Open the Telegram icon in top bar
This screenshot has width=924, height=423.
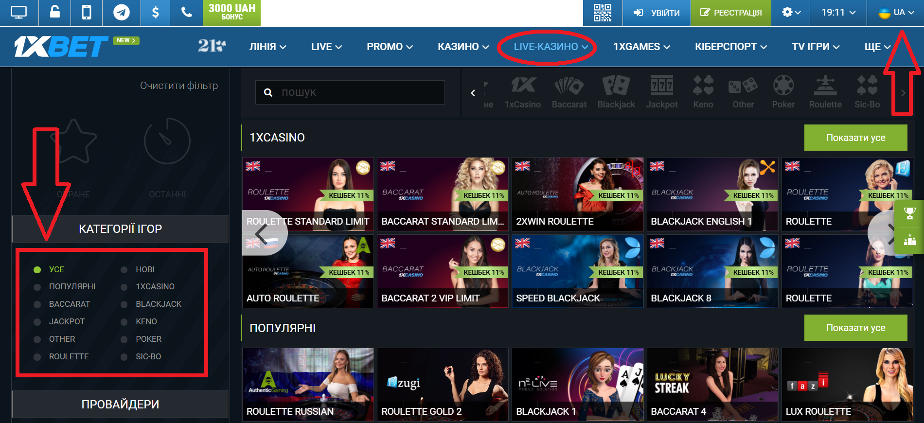point(122,13)
